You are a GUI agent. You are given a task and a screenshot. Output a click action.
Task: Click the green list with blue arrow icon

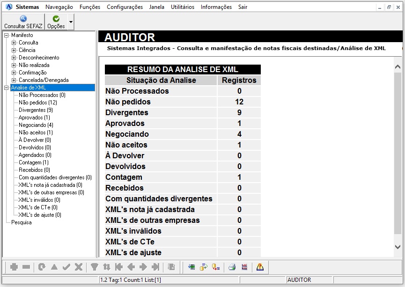pos(191,267)
